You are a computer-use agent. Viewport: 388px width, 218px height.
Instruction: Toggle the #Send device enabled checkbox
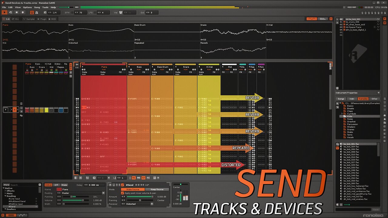pos(122,185)
